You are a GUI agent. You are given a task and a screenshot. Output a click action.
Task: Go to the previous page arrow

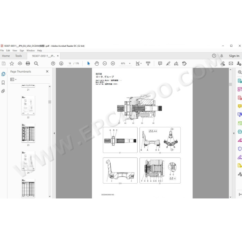(53, 63)
